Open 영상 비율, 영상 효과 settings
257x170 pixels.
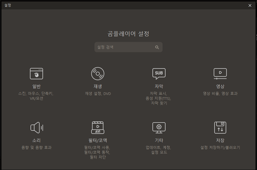[x=220, y=93]
